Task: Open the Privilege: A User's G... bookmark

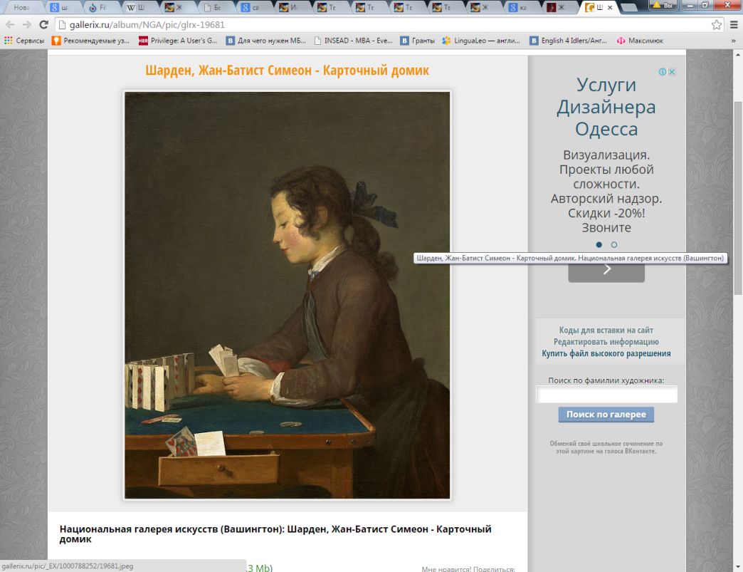Action: (178, 41)
